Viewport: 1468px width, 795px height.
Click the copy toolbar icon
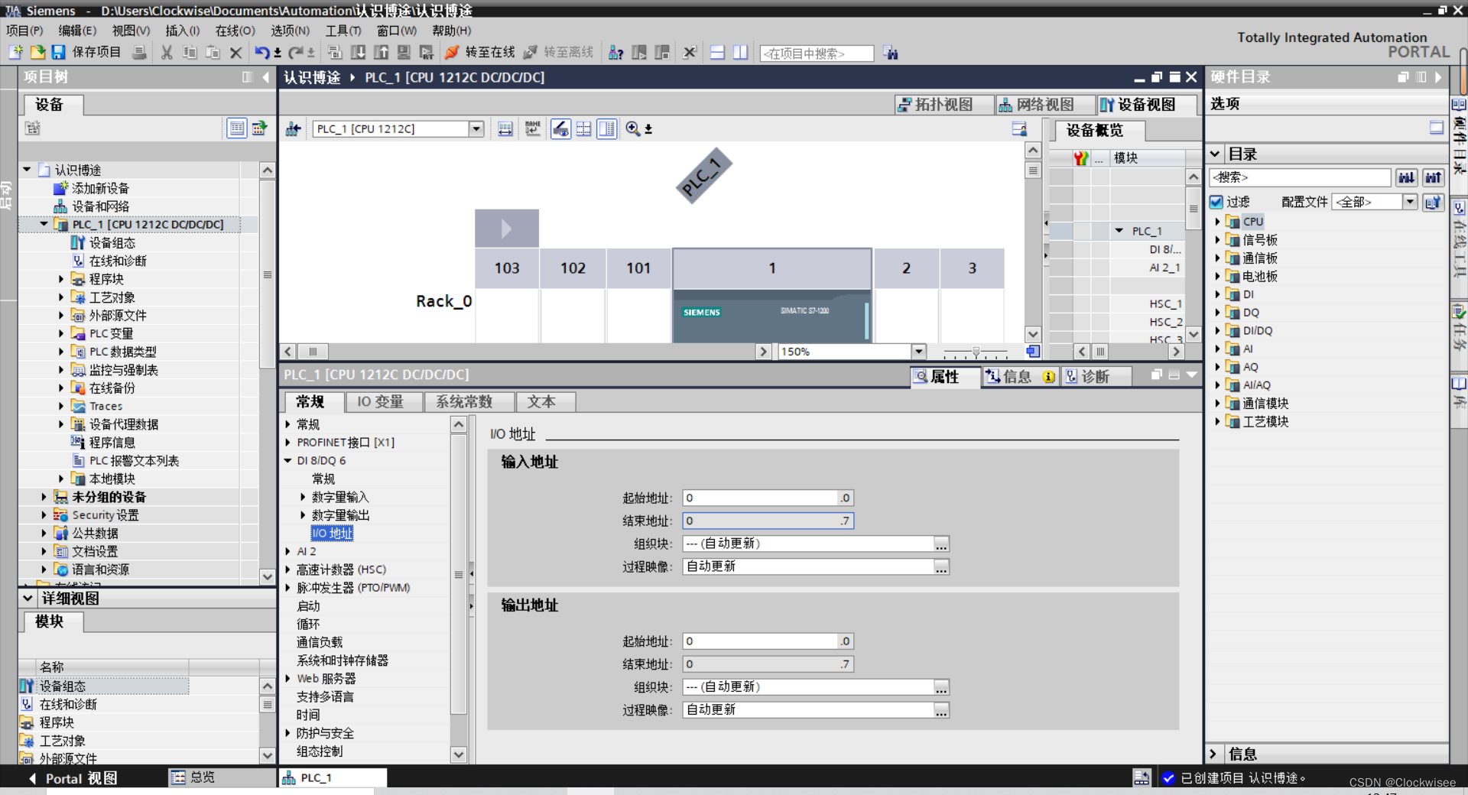[x=190, y=52]
